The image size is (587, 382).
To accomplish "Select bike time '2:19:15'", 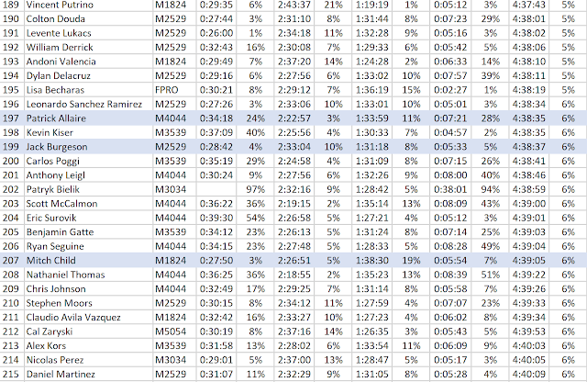I will [x=294, y=204].
